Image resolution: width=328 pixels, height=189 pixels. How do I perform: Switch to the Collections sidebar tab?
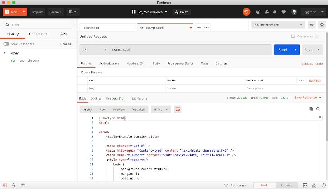38,34
